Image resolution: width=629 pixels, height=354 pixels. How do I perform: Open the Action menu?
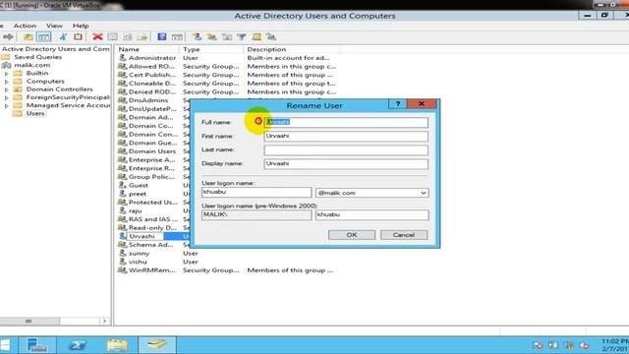(25, 26)
